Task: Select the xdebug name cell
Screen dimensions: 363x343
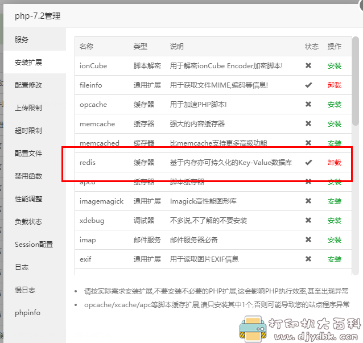Action: [92, 221]
